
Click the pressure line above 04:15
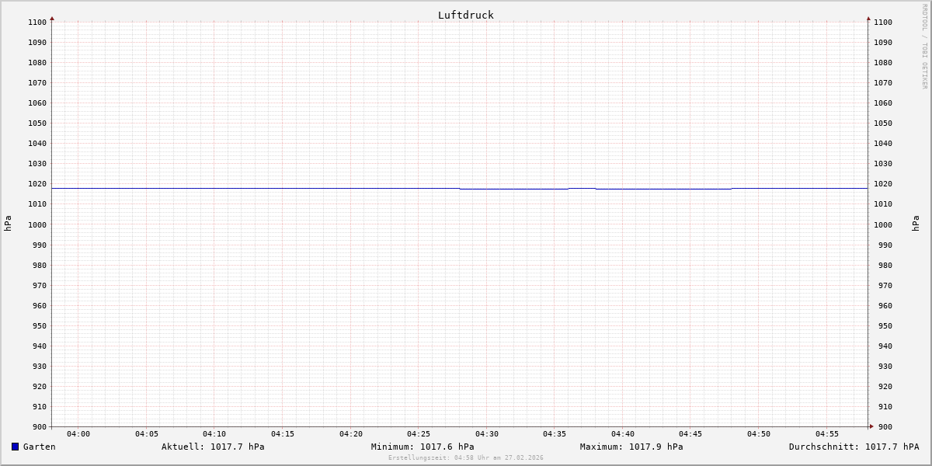(283, 188)
